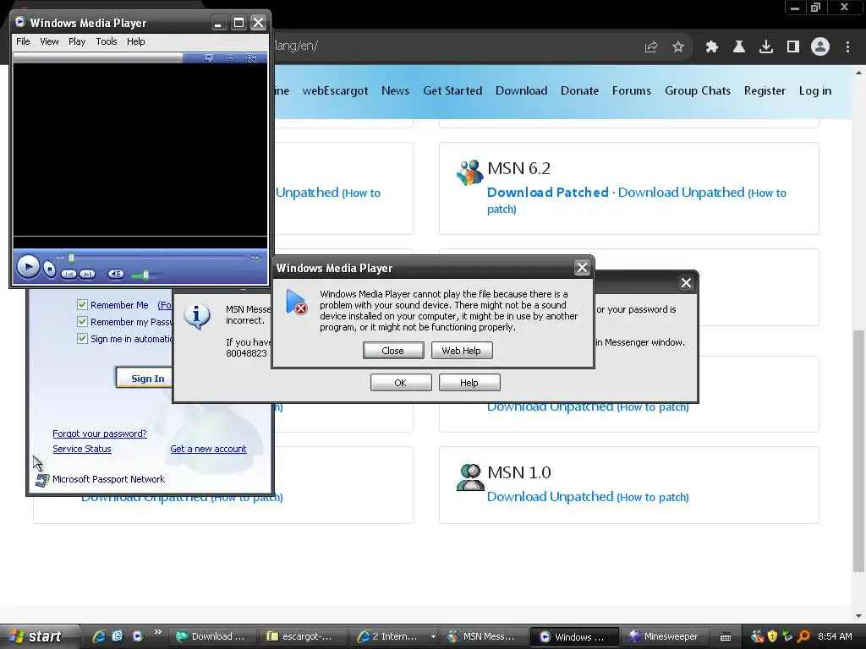Expand quick launch overflow chevron
The width and height of the screenshot is (866, 649).
[157, 632]
